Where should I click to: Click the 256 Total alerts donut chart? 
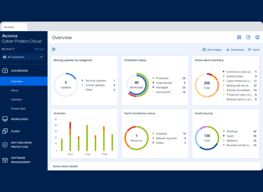[207, 85]
